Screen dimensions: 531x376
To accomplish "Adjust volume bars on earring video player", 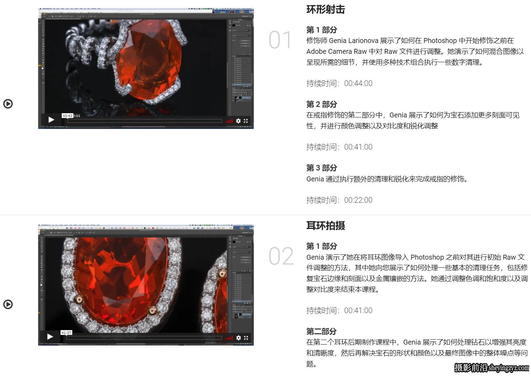I will [229, 338].
